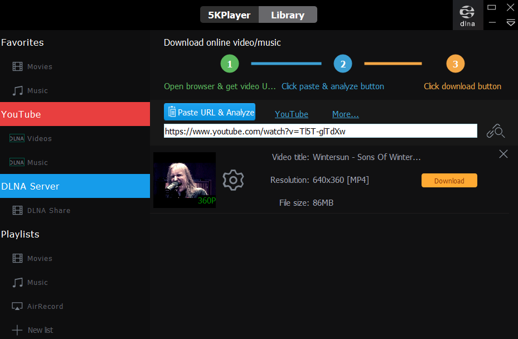Click the green step 1 circle

(x=230, y=64)
